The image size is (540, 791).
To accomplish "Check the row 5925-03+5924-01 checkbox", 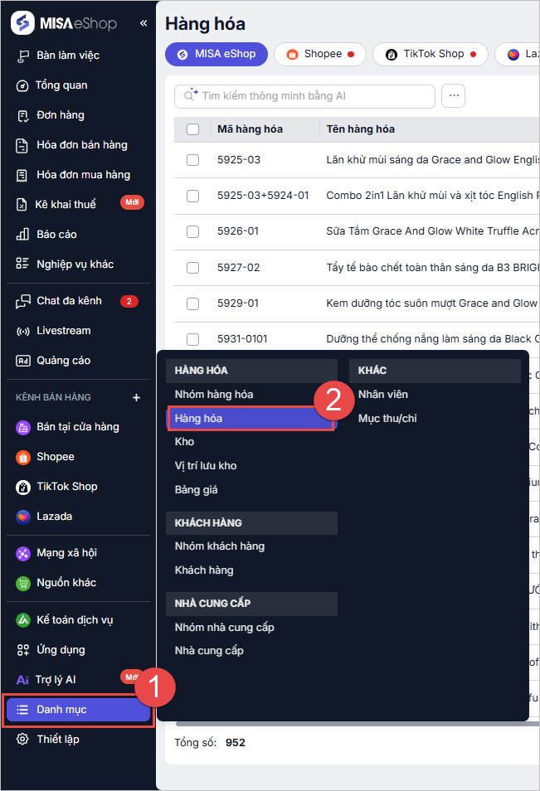I will (192, 196).
